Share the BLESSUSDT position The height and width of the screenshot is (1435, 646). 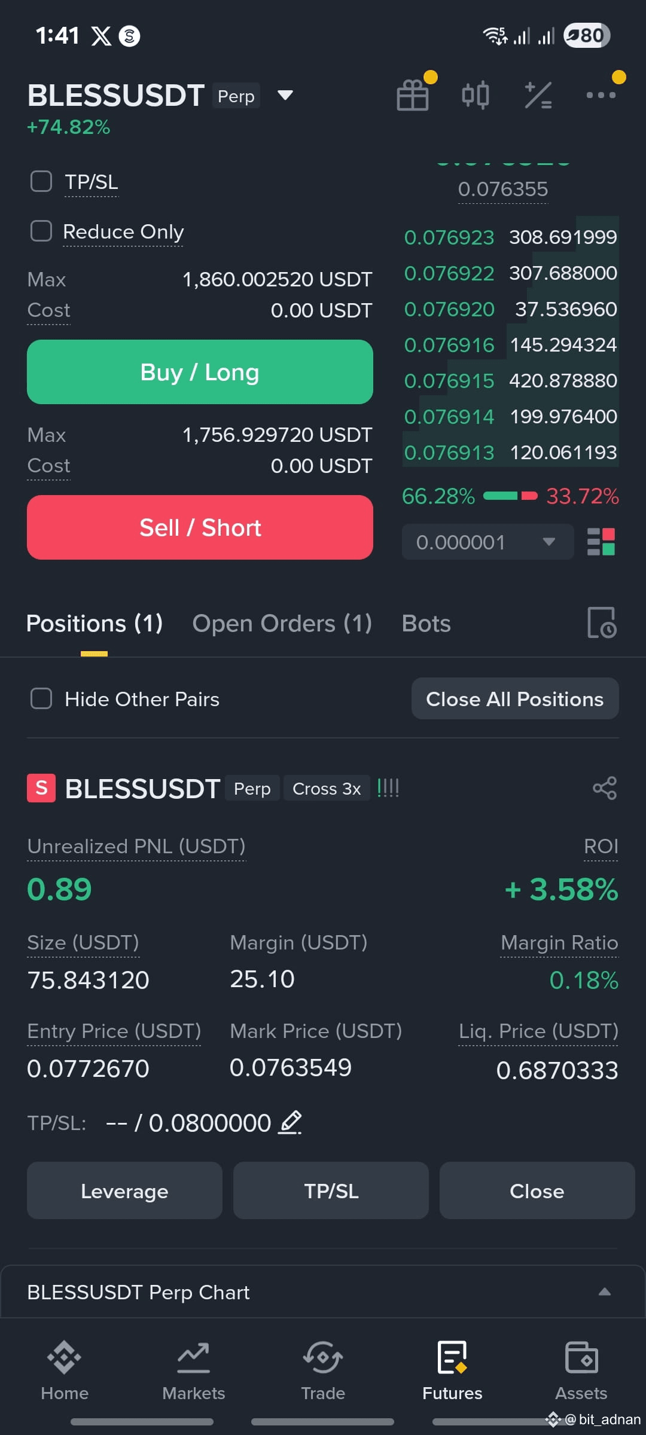pyautogui.click(x=605, y=788)
